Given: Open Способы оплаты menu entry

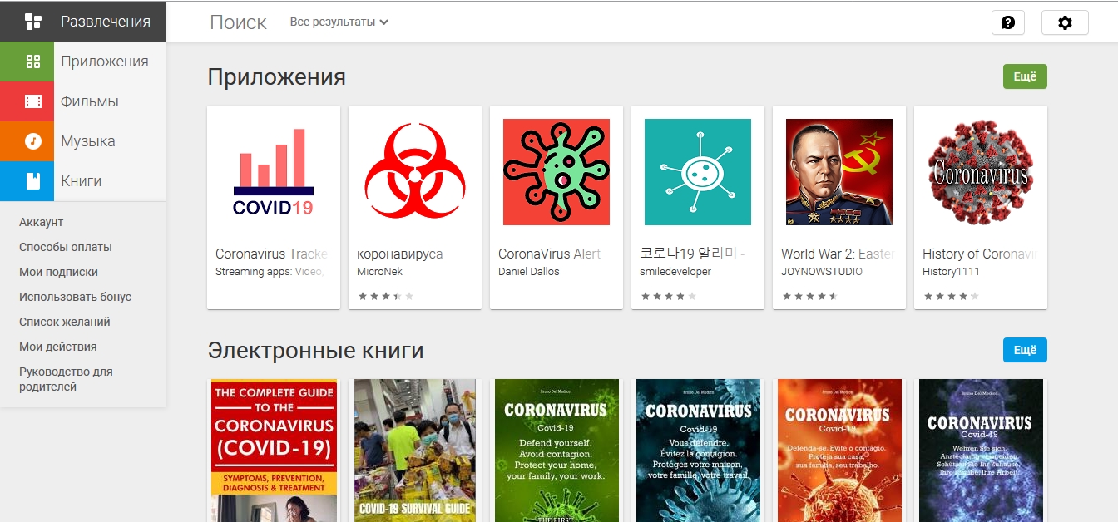Looking at the screenshot, I should pos(66,247).
